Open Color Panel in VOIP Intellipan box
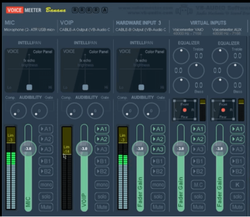The image size is (250, 217). (x=99, y=52)
